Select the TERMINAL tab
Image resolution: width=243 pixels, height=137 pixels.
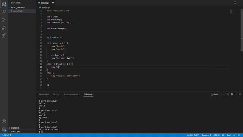point(88,94)
